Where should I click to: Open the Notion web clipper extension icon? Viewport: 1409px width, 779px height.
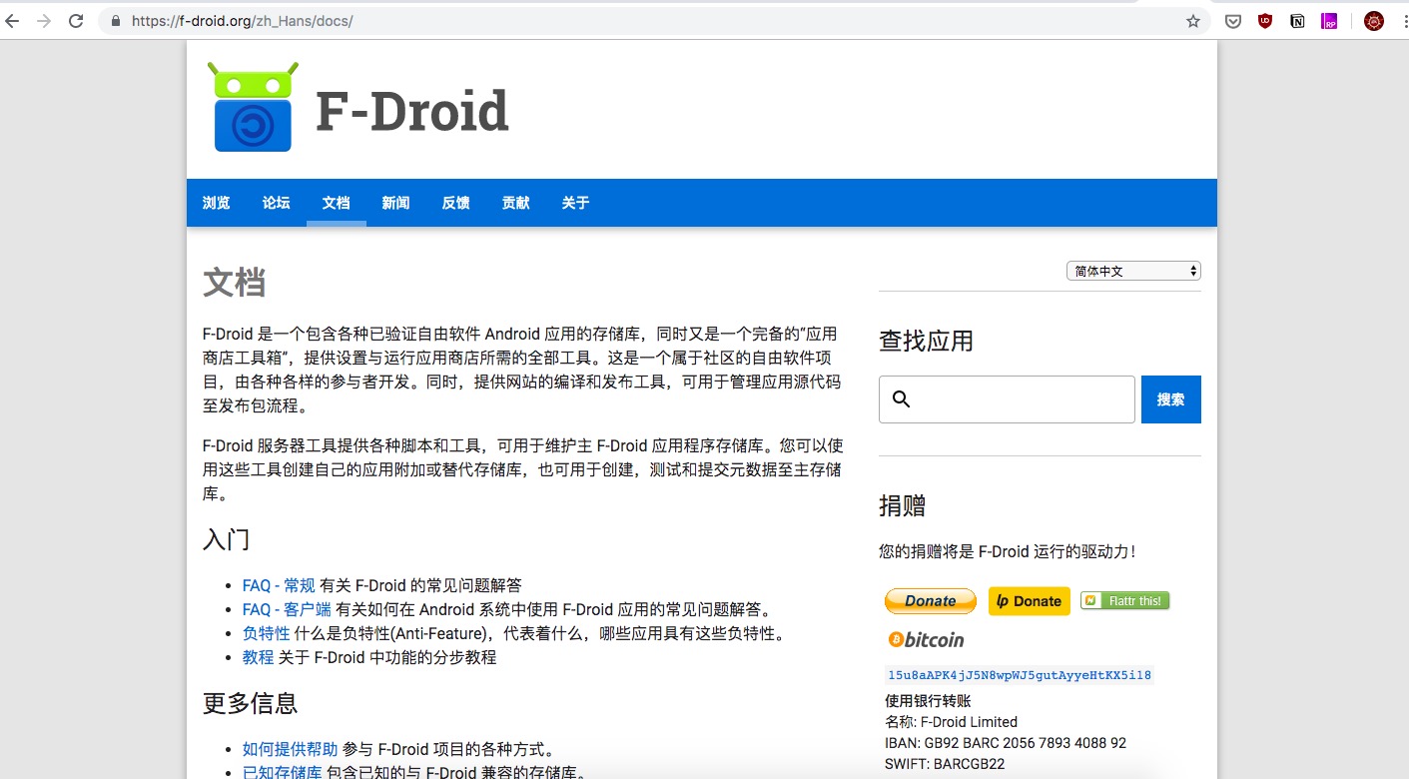coord(1297,21)
